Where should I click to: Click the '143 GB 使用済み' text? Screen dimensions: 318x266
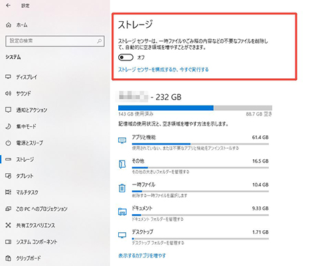[x=135, y=114]
